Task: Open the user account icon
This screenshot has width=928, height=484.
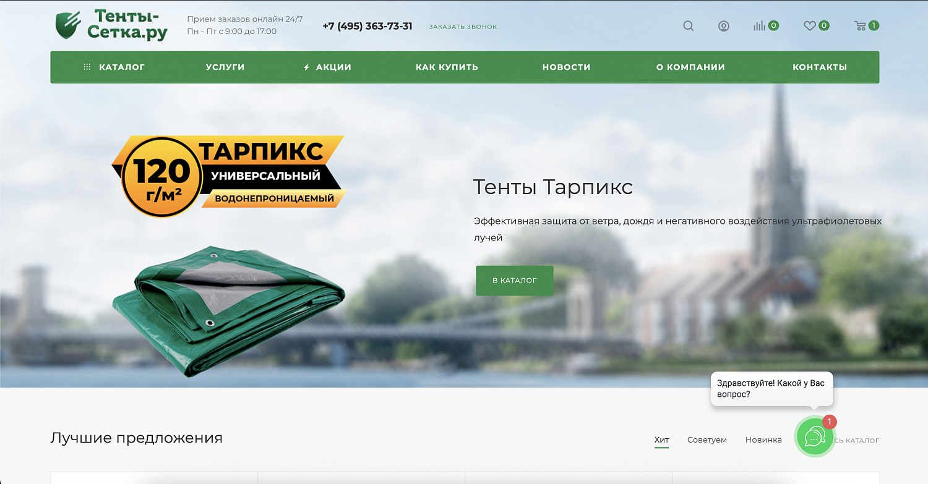Action: [x=723, y=26]
